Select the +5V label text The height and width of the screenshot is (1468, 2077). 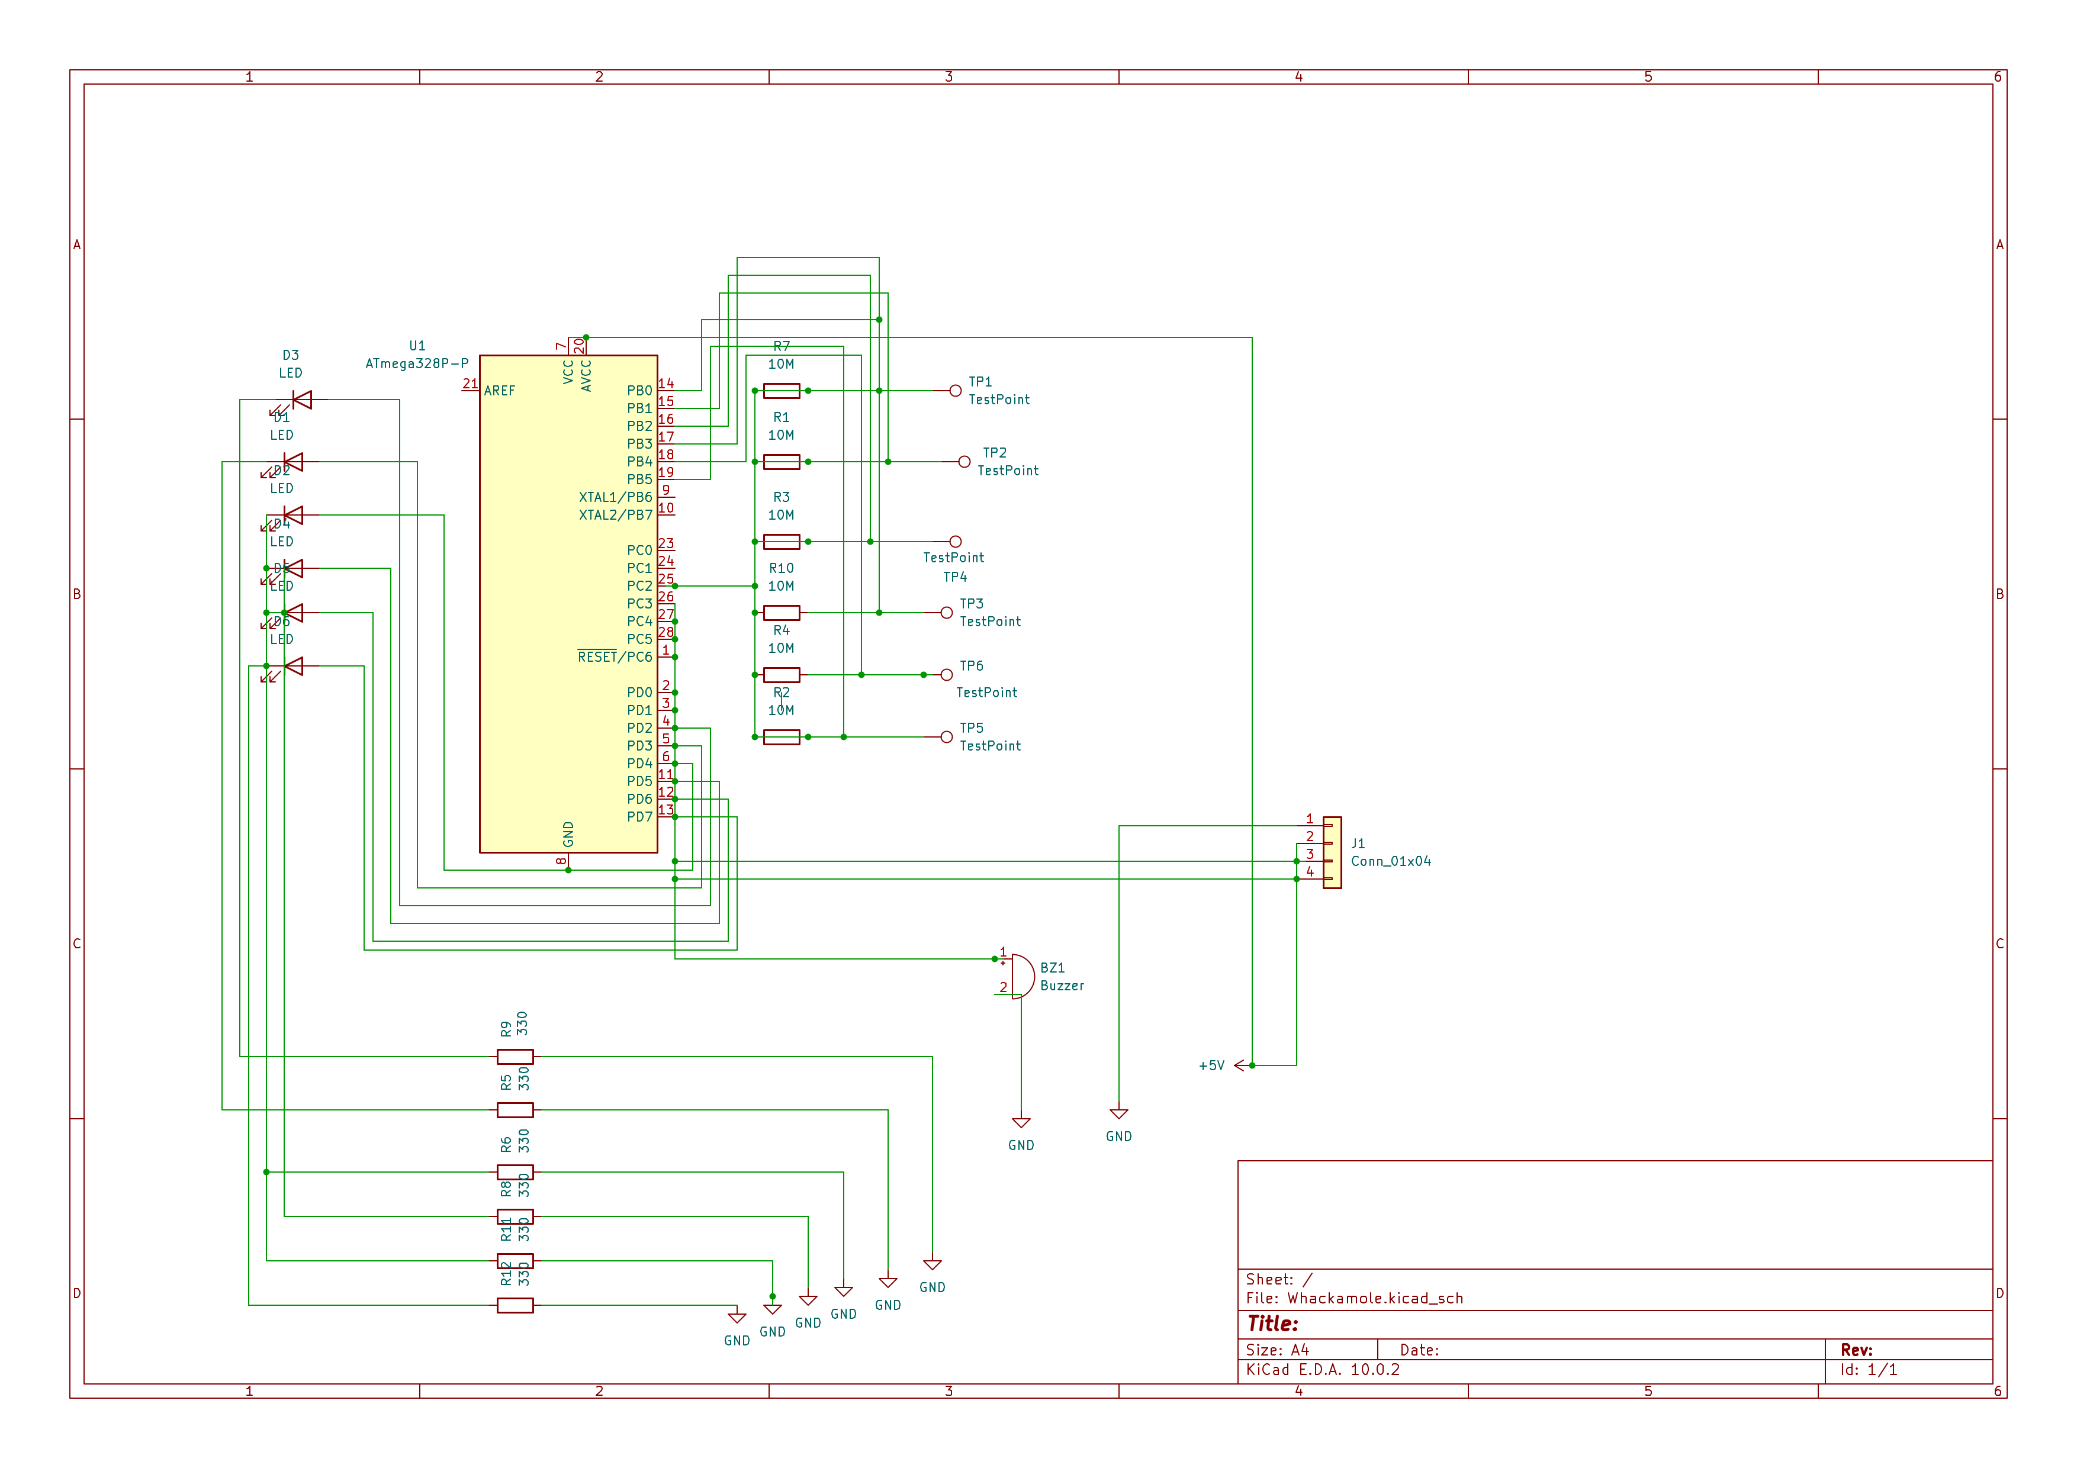tap(1212, 1065)
